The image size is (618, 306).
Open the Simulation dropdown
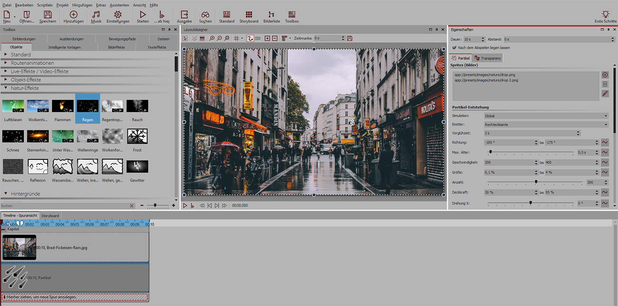[x=545, y=116]
